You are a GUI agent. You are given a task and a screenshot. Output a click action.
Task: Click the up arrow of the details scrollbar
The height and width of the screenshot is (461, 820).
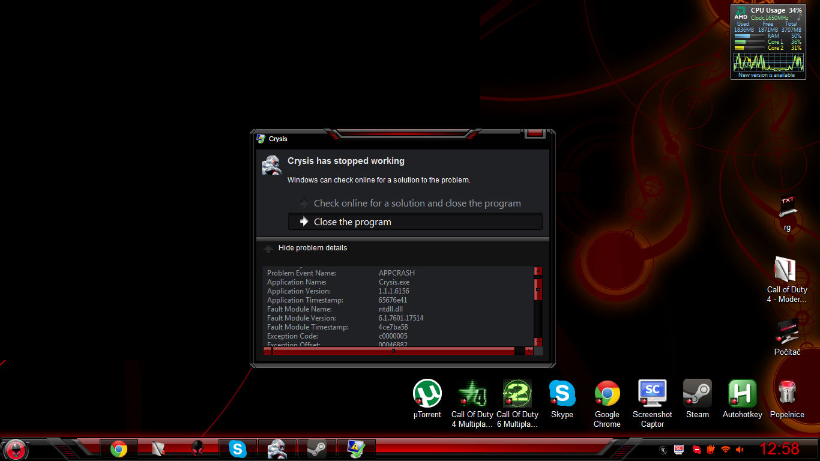(x=538, y=271)
